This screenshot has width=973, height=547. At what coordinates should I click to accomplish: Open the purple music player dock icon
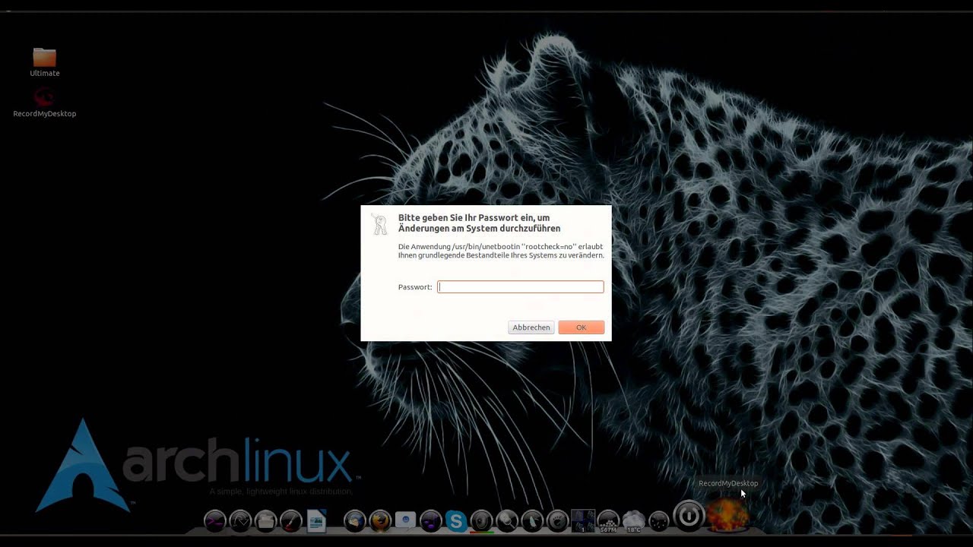click(x=431, y=520)
